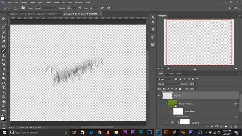Open the Image menu
This screenshot has width=242, height=136.
[24, 3]
